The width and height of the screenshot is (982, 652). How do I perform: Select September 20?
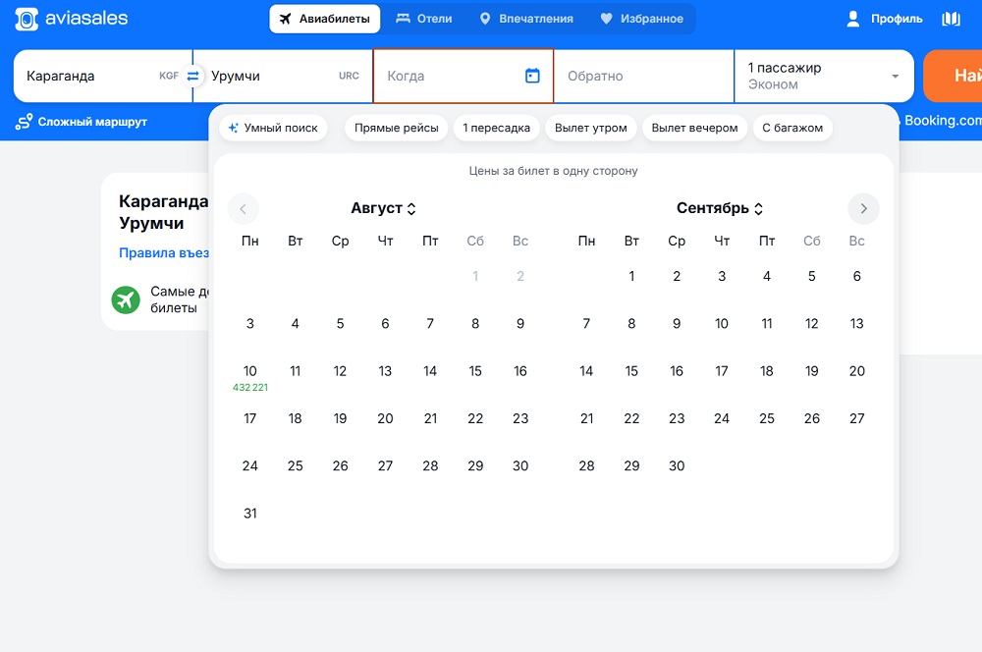click(x=856, y=371)
